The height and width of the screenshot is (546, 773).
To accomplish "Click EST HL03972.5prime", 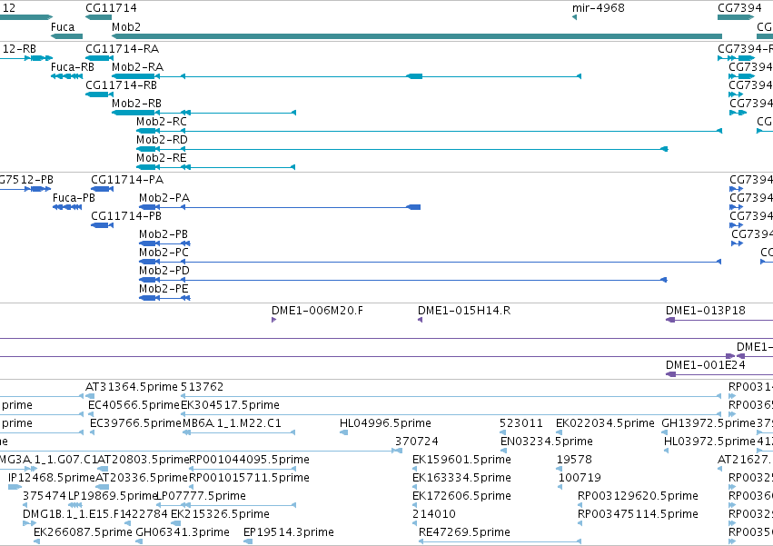I will tap(667, 451).
